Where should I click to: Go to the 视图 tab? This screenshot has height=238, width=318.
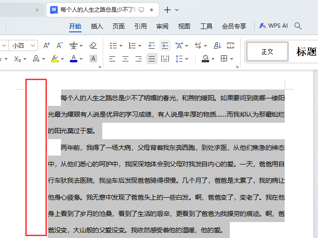(x=184, y=26)
